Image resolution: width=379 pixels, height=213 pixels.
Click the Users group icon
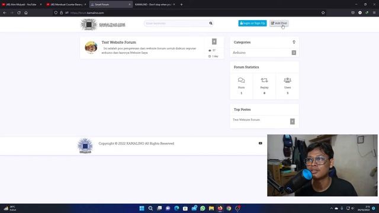(x=287, y=80)
